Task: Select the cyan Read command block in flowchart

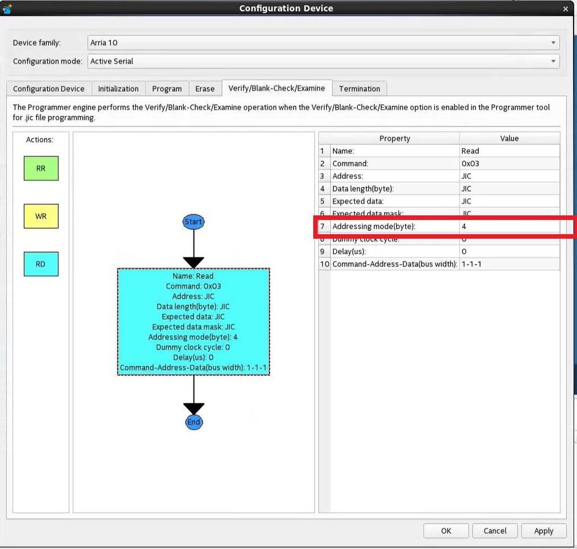Action: [193, 322]
